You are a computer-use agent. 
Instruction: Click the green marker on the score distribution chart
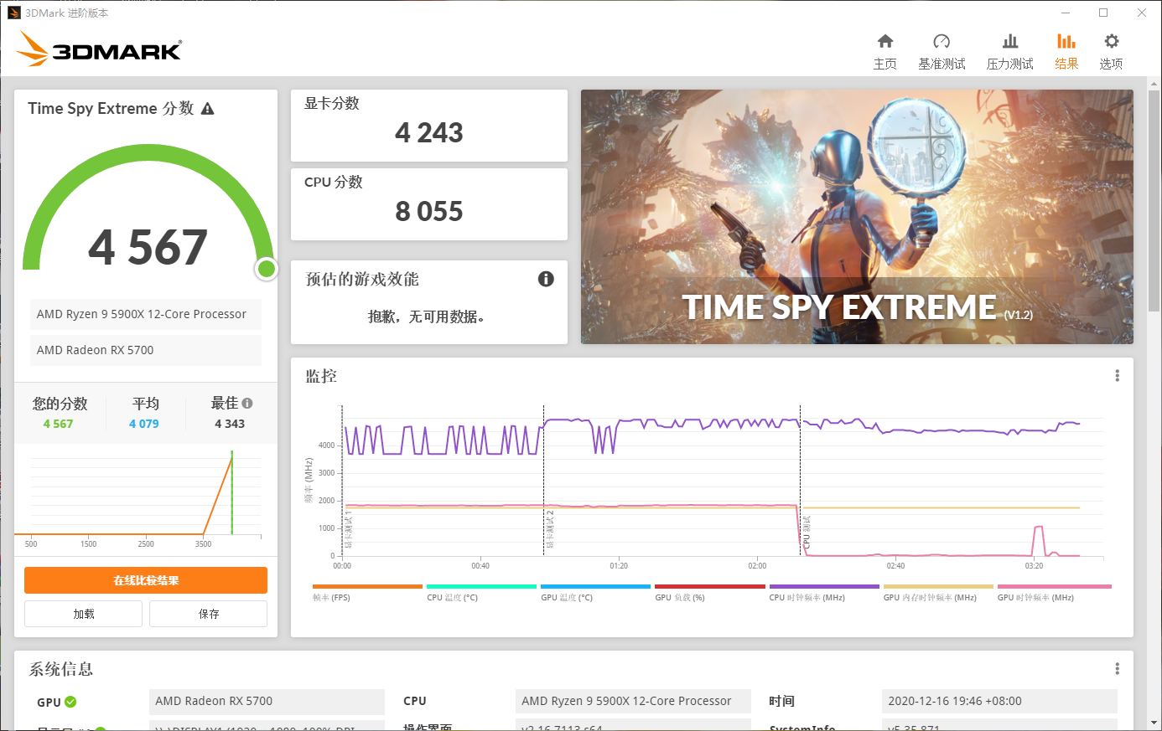tap(232, 492)
